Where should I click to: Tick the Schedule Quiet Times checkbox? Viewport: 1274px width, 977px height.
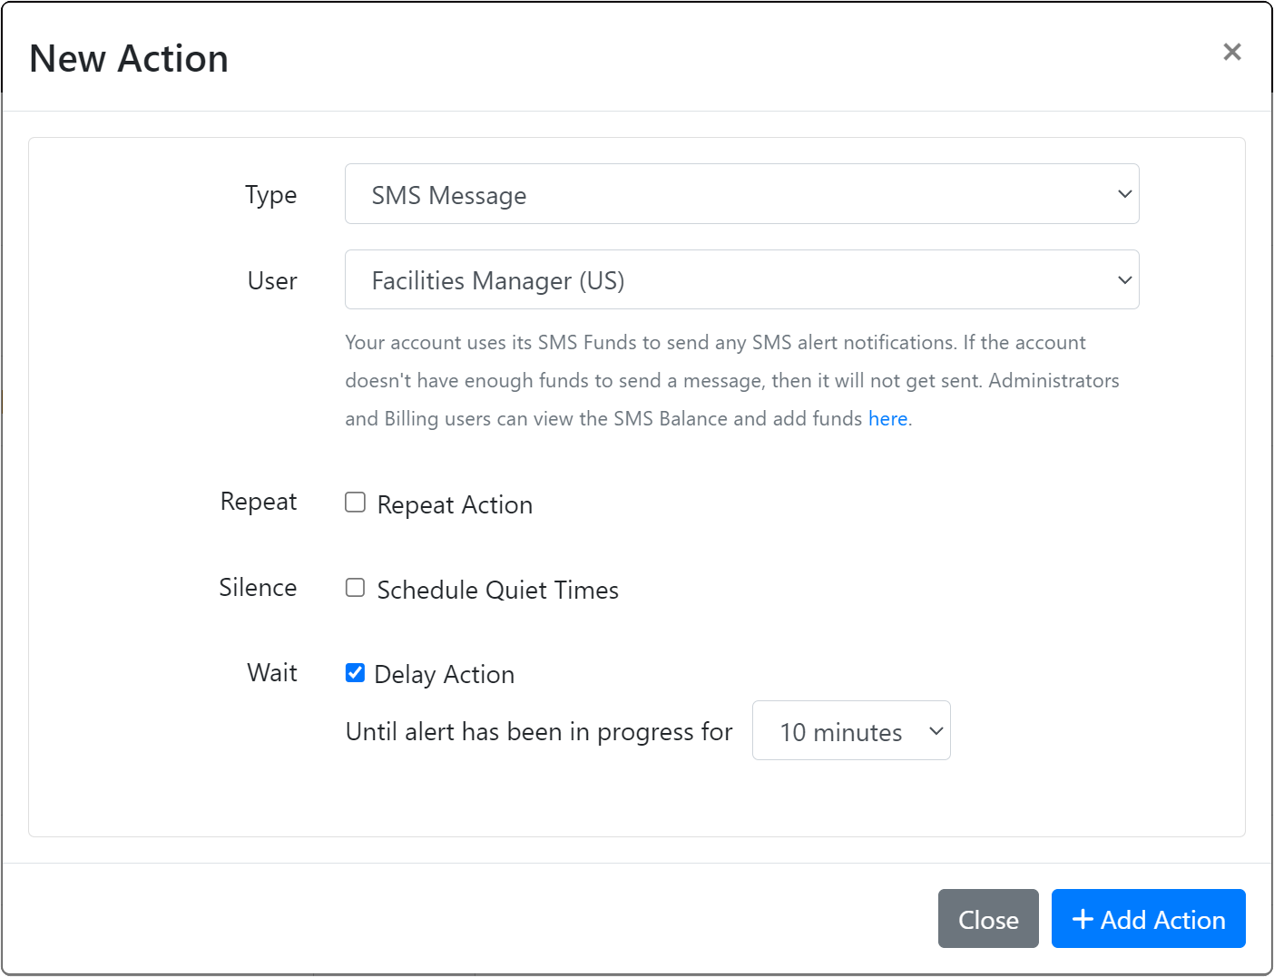(x=356, y=588)
